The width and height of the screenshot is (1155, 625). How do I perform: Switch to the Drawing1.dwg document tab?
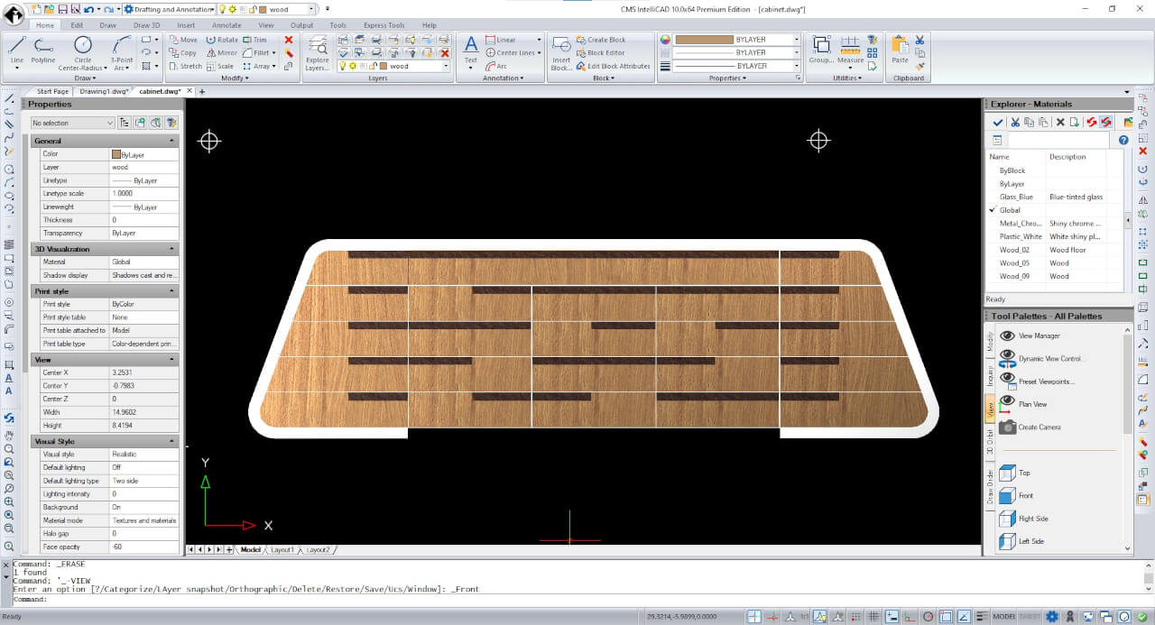tap(103, 91)
